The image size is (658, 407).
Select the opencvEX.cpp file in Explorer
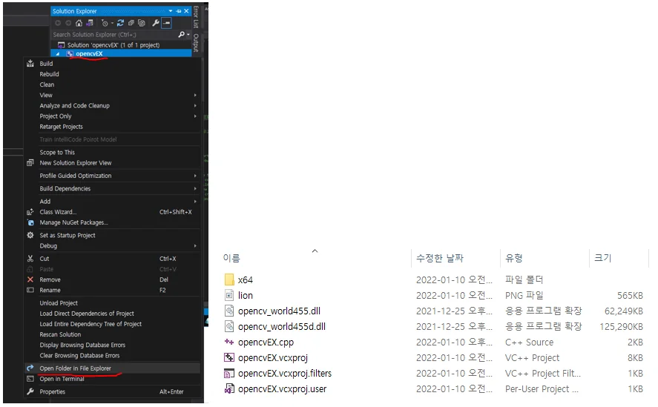pyautogui.click(x=266, y=343)
